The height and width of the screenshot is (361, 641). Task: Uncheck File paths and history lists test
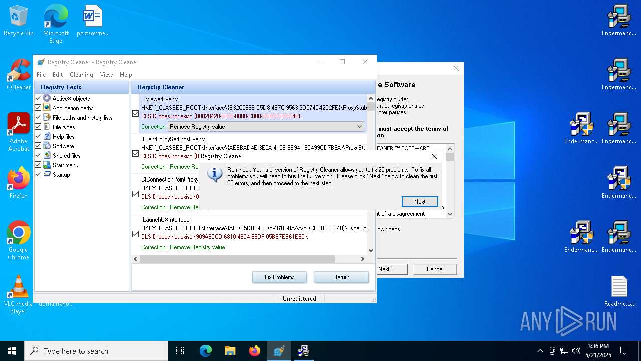pos(38,118)
